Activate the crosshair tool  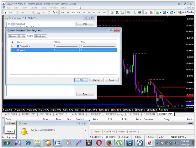[11, 12]
